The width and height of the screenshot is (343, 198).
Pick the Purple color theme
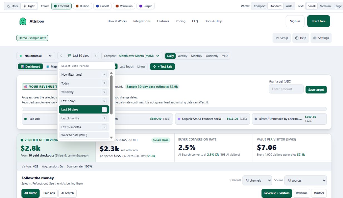(x=146, y=6)
